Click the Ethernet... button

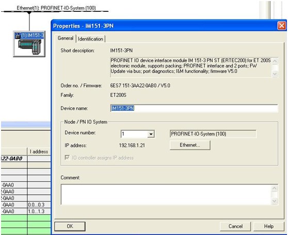pos(190,145)
